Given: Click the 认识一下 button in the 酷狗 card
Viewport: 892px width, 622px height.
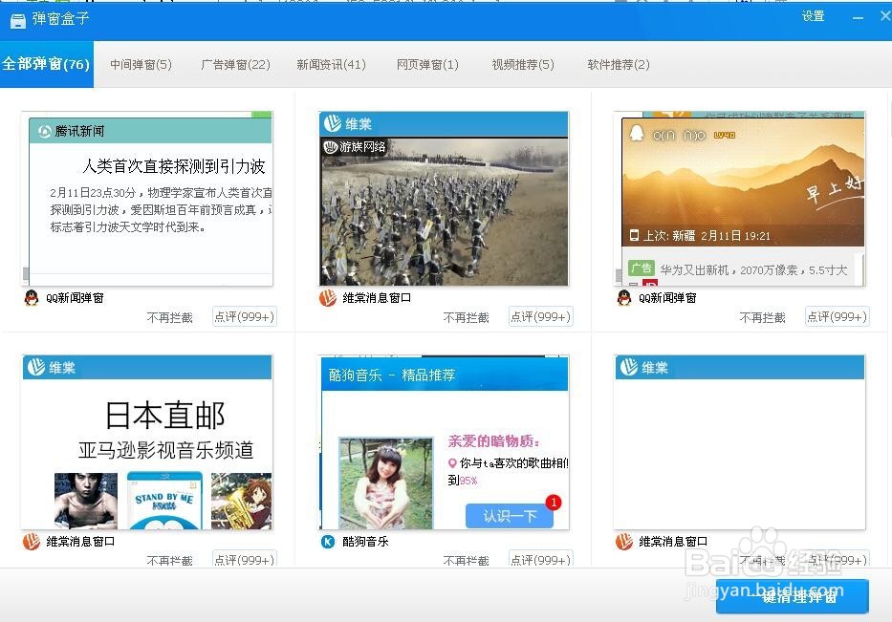Looking at the screenshot, I should (510, 516).
